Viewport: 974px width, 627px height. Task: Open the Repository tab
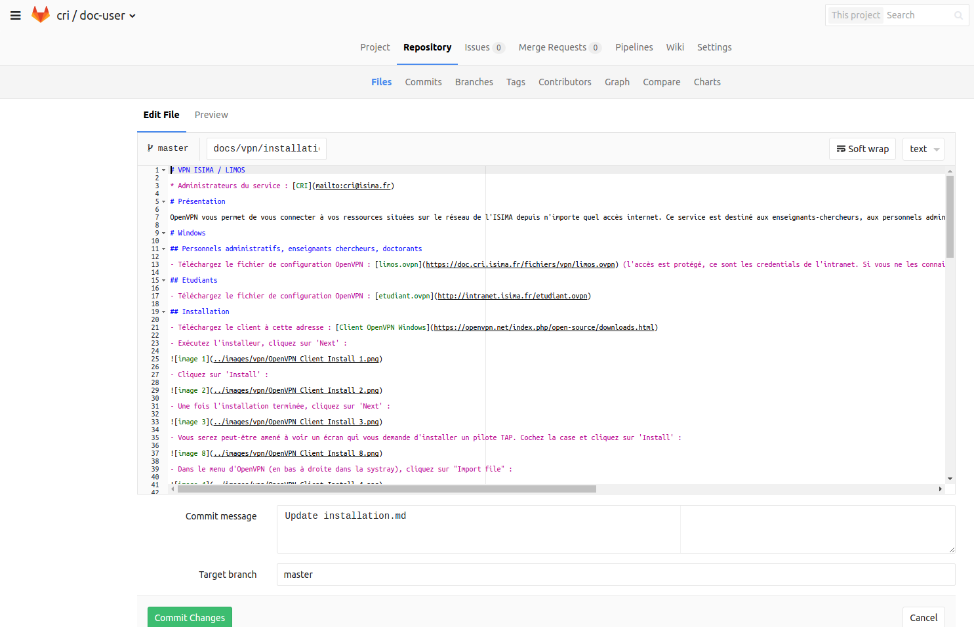427,47
